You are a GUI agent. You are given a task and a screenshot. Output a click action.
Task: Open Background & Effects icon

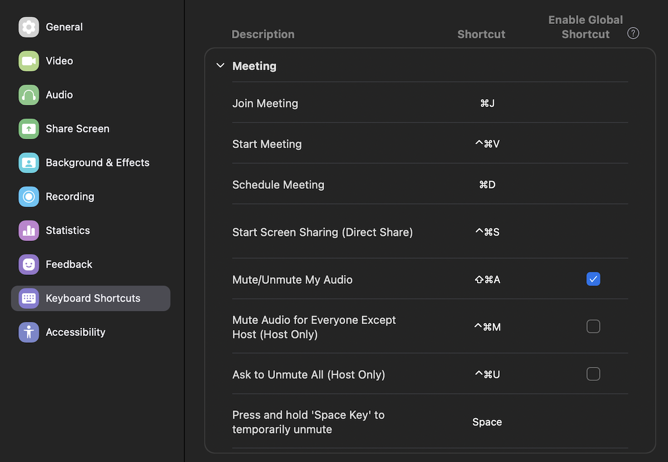pos(28,163)
